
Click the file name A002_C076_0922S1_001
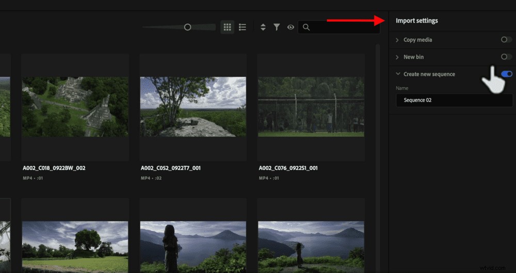[288, 168]
